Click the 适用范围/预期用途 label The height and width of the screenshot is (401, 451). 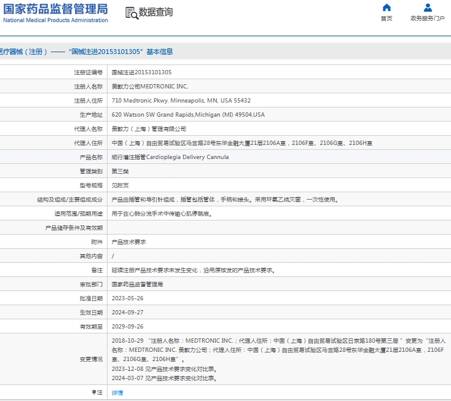(79, 214)
